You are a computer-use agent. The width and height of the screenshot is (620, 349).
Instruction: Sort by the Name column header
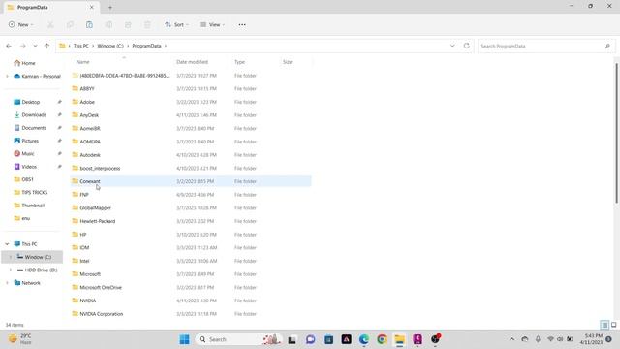click(x=82, y=62)
